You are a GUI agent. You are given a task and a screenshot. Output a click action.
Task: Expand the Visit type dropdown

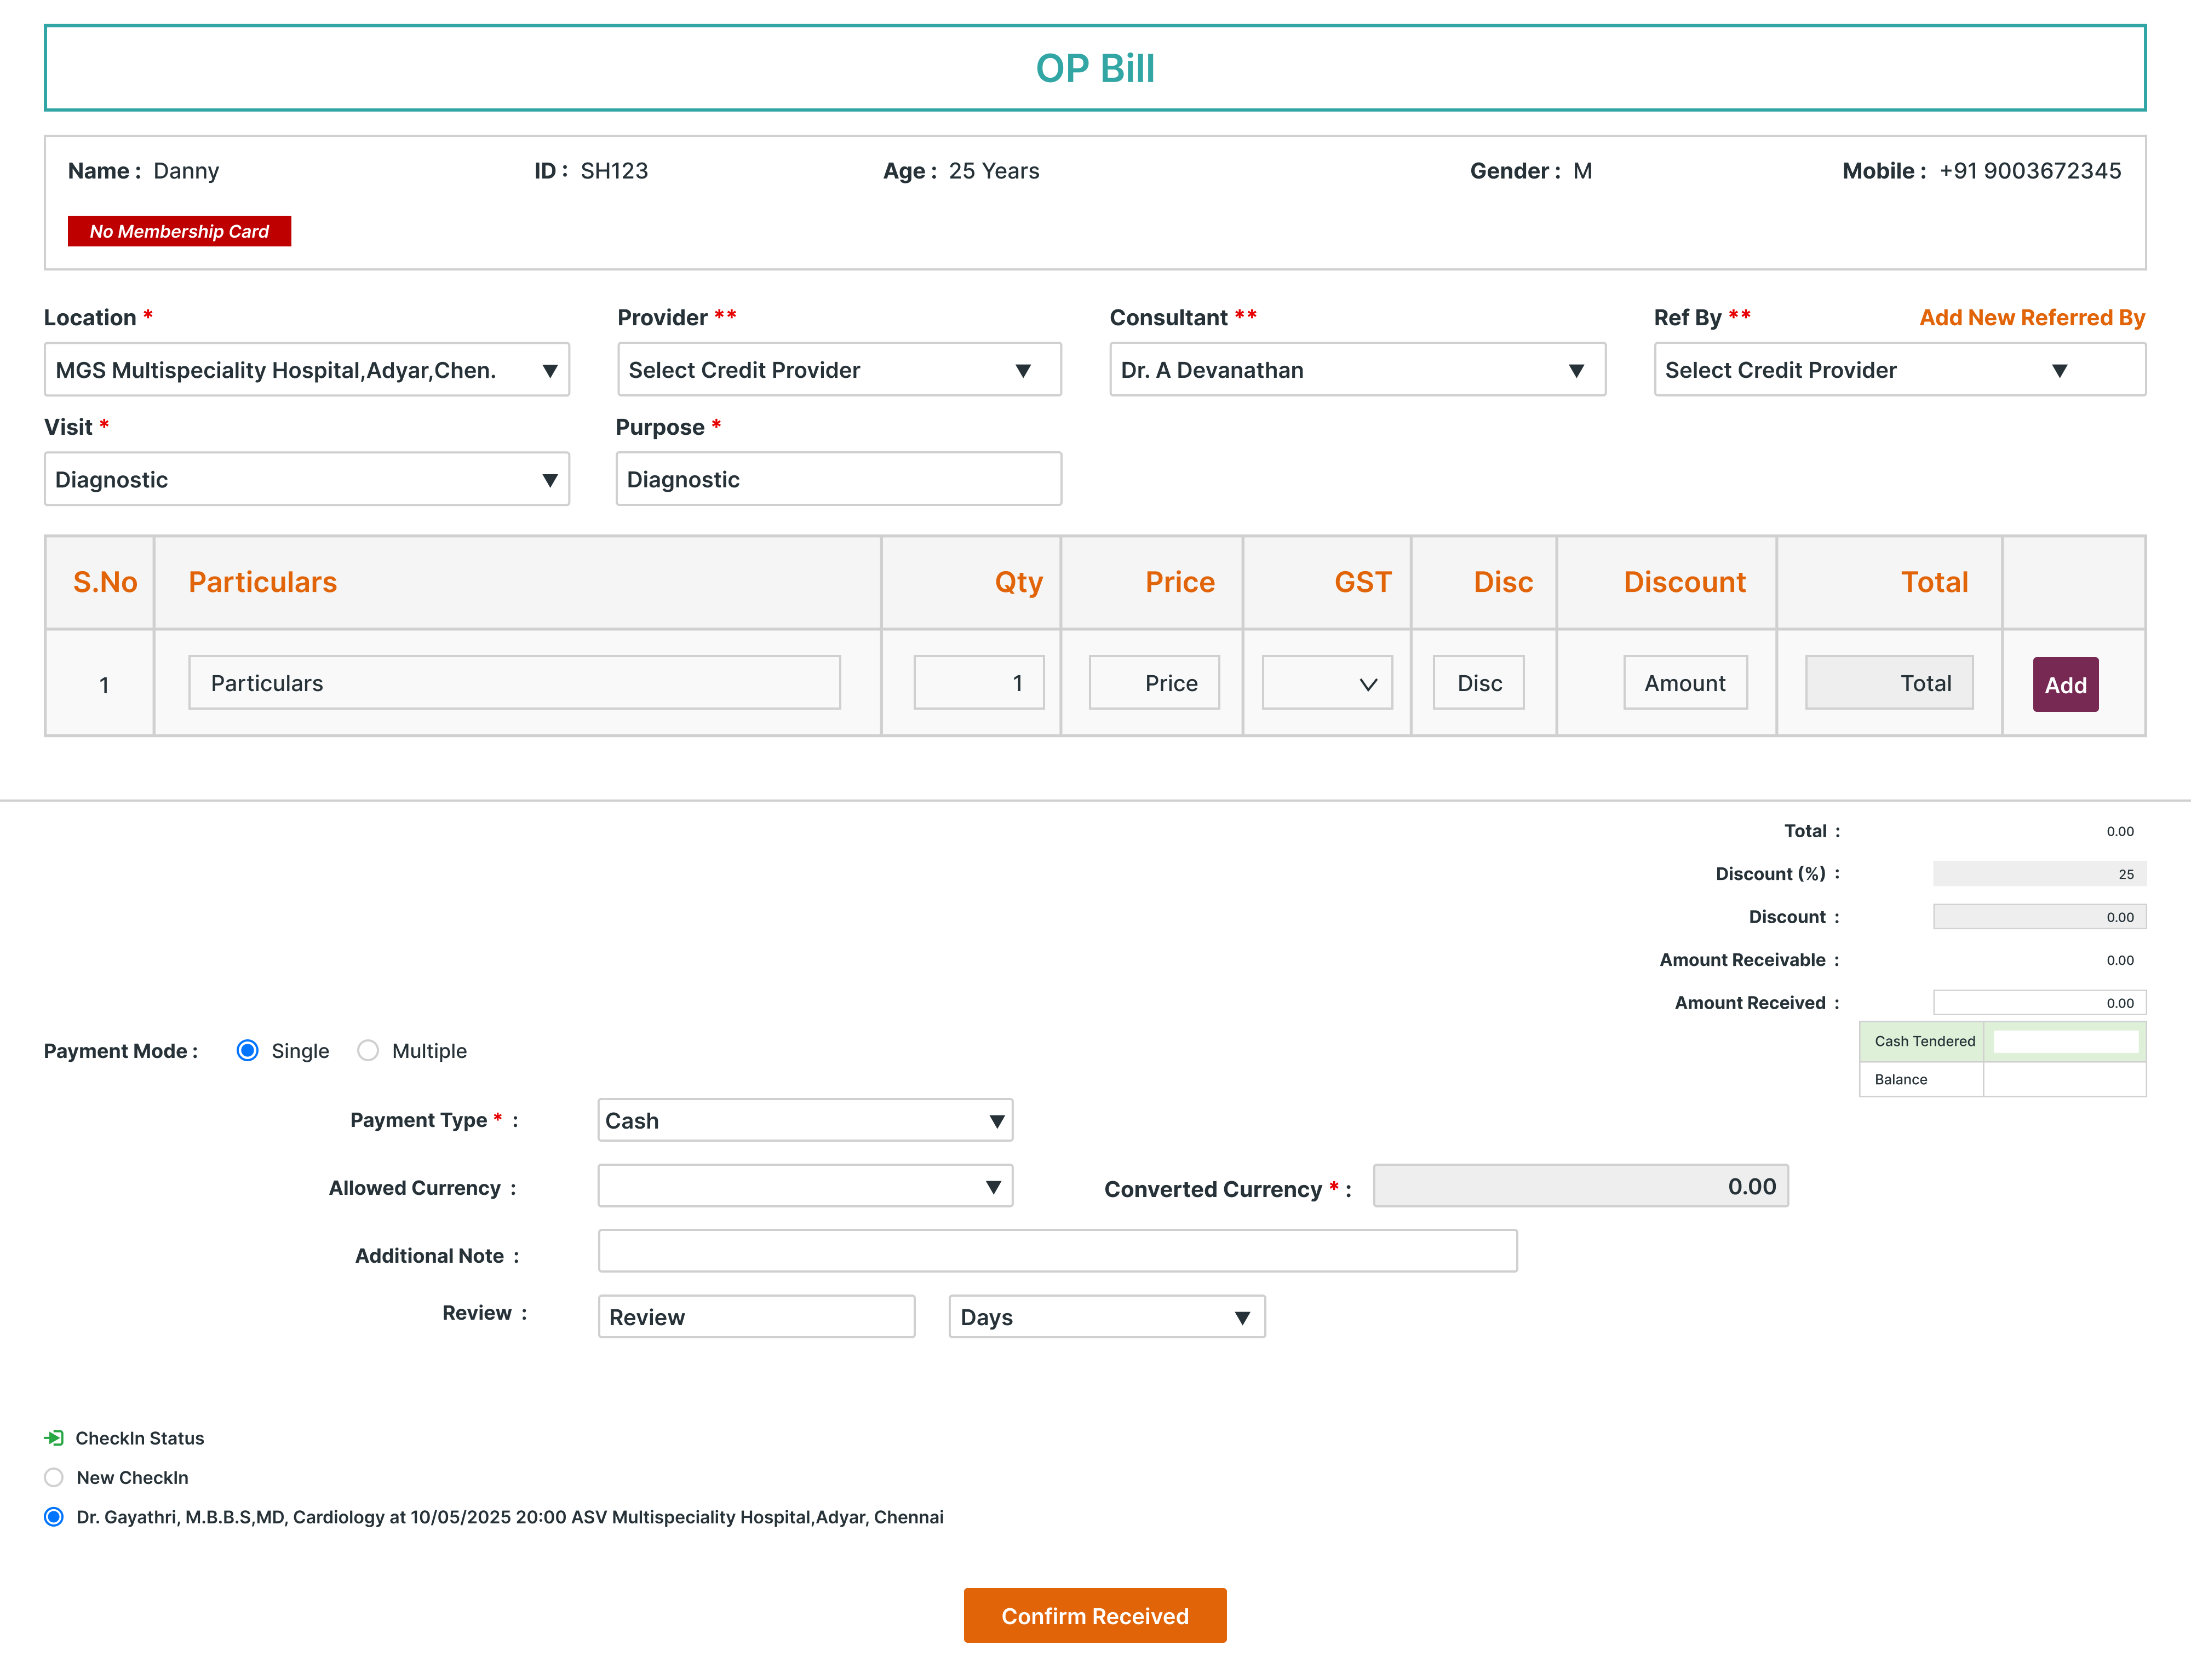[306, 480]
